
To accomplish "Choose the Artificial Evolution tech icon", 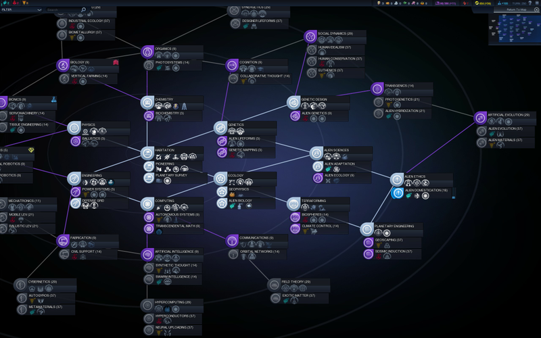I will point(480,118).
